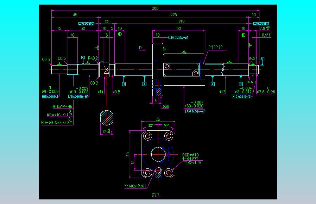Click the BCD=ø40 annotation text
This screenshot has height=204, width=316.
[x=190, y=155]
